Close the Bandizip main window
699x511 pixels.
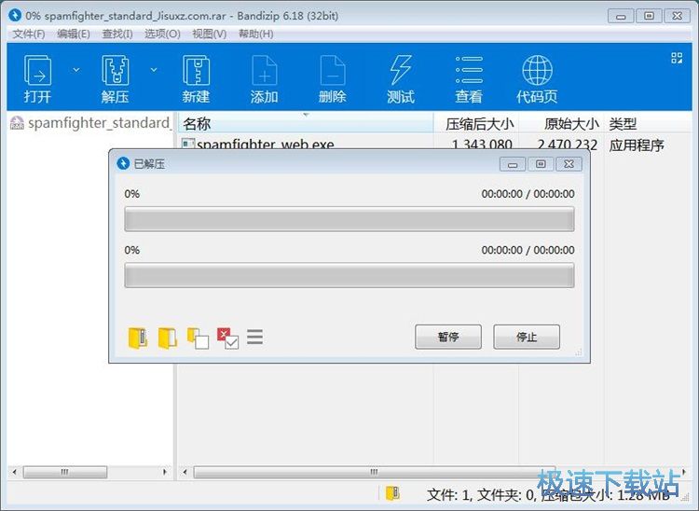(678, 16)
